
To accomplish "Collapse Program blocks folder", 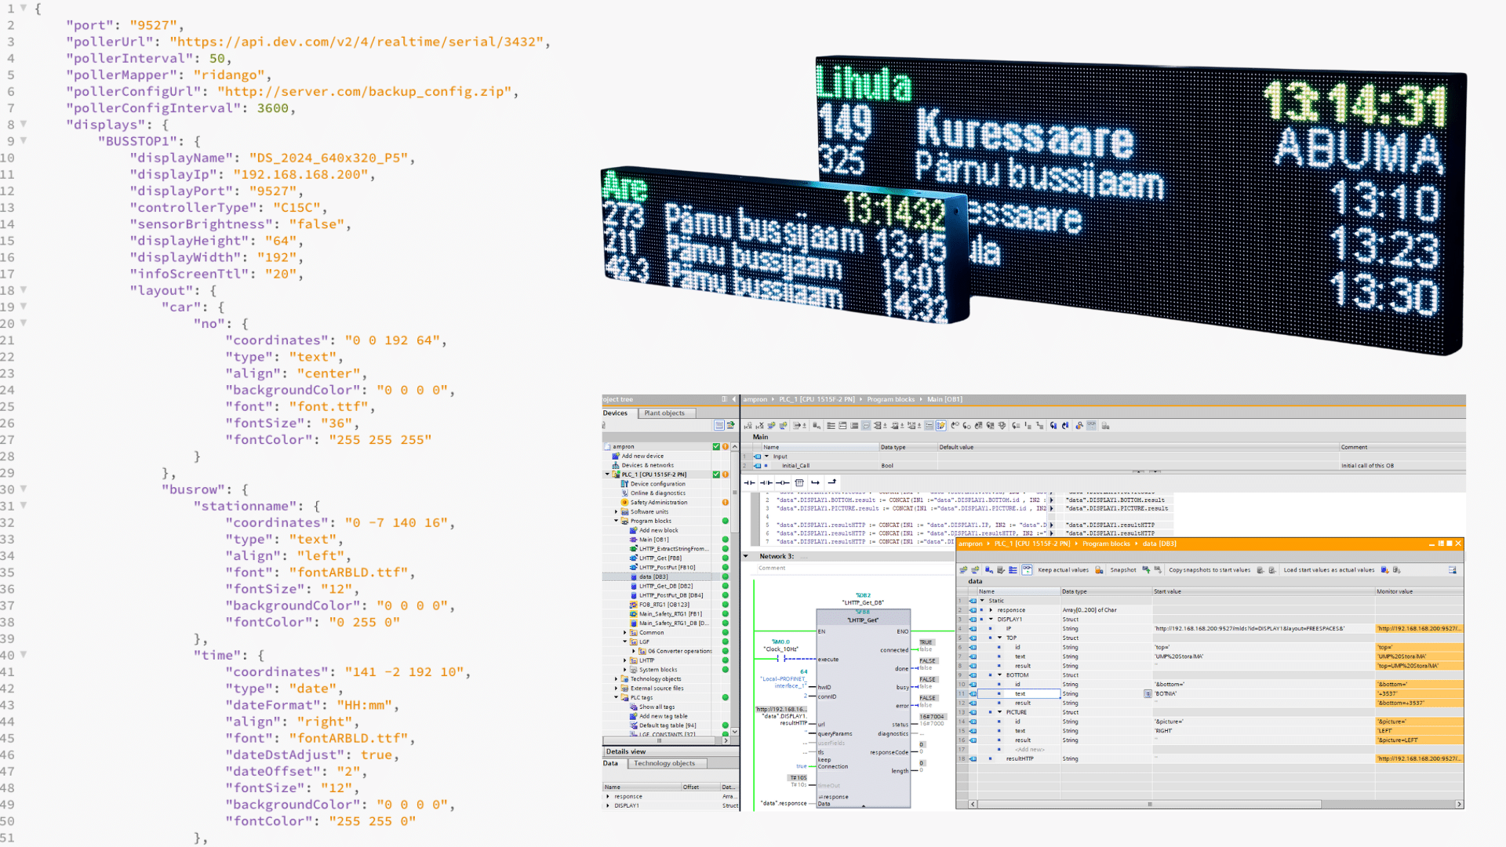I will coord(617,521).
